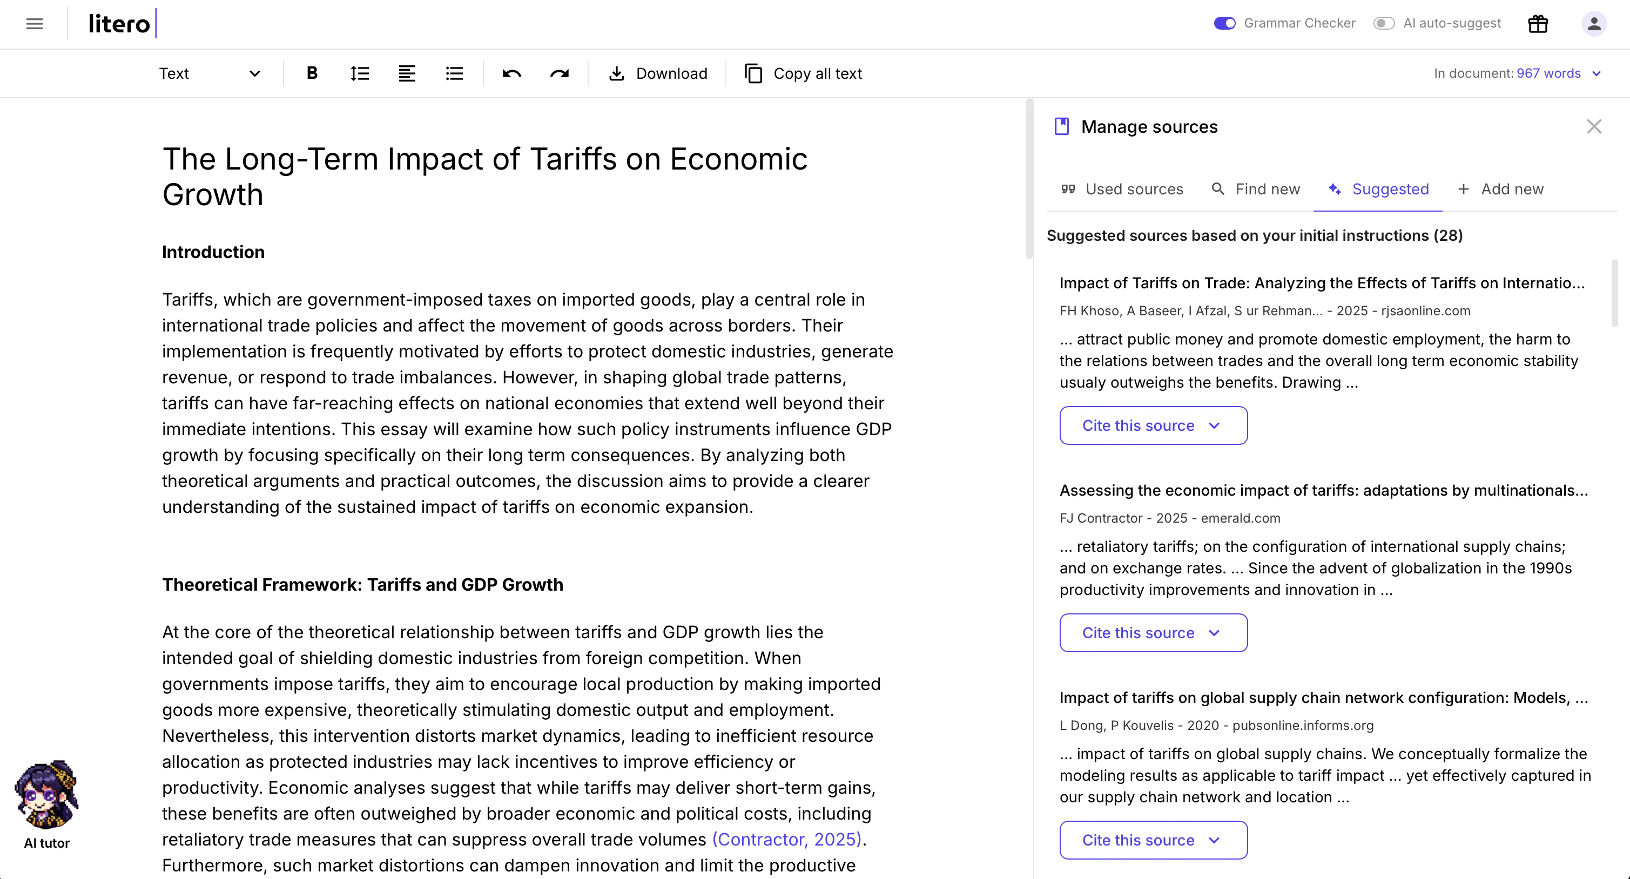Switch to the Used sources tab
Image resolution: width=1630 pixels, height=879 pixels.
pyautogui.click(x=1122, y=189)
